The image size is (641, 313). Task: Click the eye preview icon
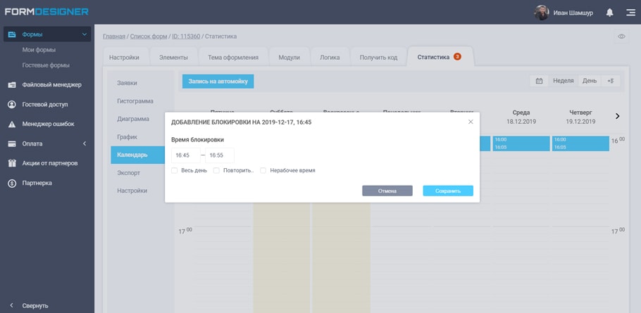[x=621, y=37]
